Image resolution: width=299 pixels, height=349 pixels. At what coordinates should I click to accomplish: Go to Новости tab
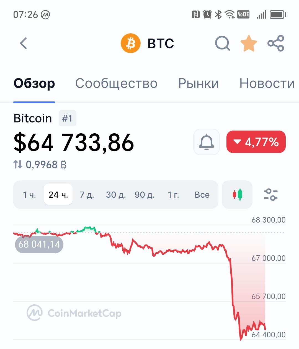click(x=267, y=83)
